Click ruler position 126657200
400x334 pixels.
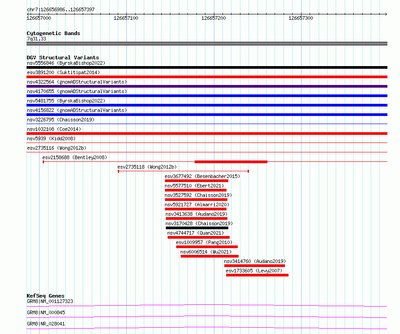point(213,18)
